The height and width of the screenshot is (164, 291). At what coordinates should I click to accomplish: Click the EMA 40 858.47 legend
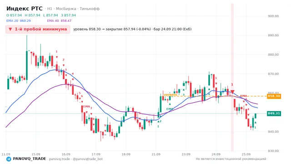pos(59,21)
